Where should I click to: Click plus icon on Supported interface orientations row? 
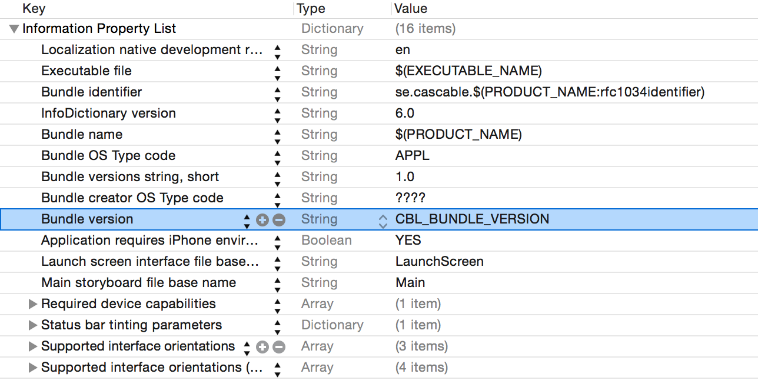tap(262, 347)
